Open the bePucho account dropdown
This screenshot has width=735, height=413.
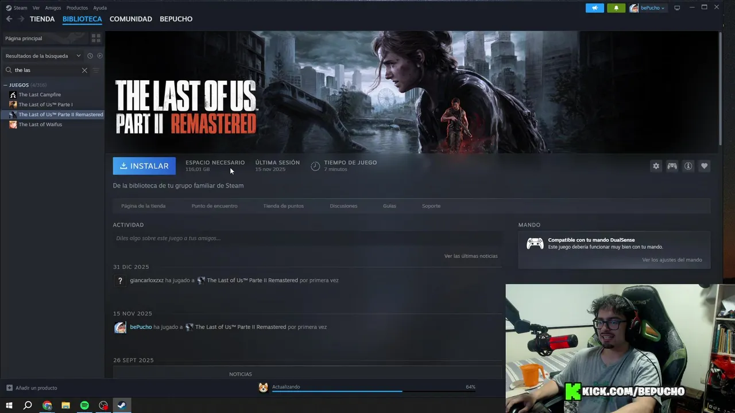point(648,8)
